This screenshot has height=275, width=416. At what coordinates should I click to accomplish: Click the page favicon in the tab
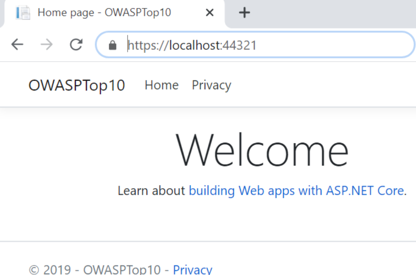click(23, 13)
